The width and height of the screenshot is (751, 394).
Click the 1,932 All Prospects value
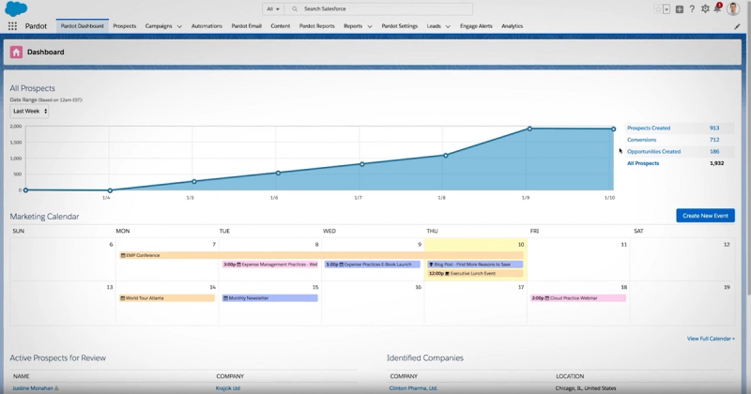716,163
